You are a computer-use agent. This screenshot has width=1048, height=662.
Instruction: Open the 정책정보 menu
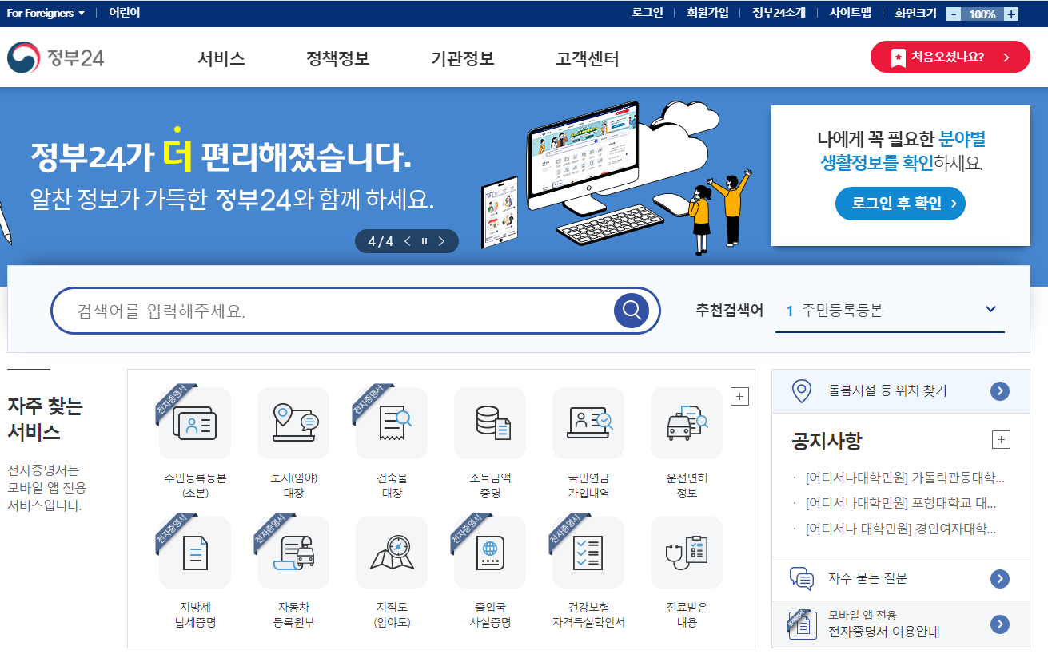click(338, 58)
